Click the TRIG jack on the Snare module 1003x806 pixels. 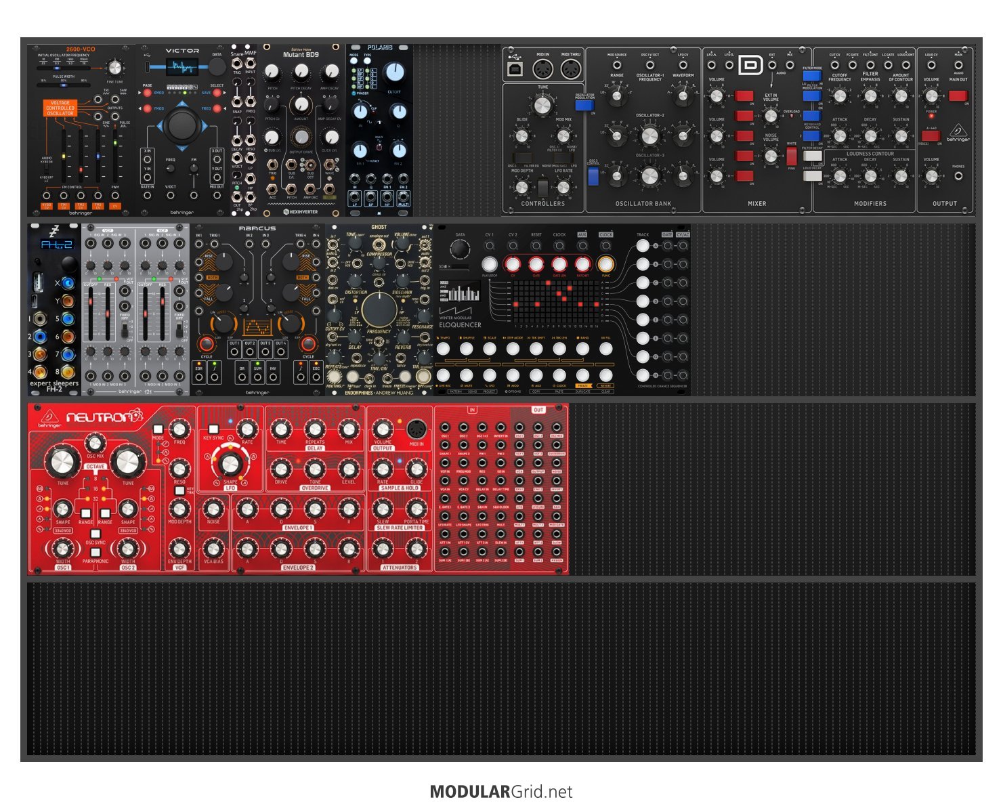point(237,64)
